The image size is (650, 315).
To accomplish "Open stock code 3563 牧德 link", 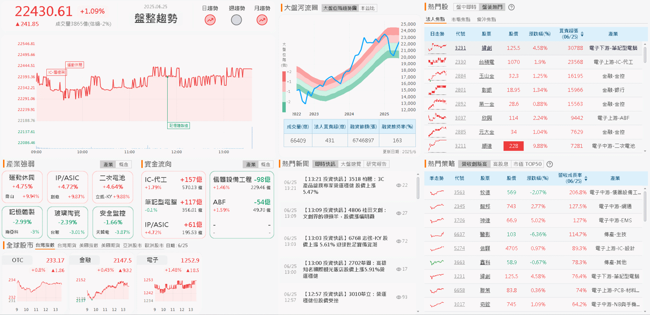I will (x=460, y=192).
